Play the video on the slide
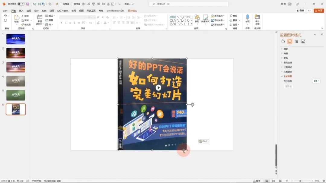The width and height of the screenshot is (326, 183). click(158, 88)
